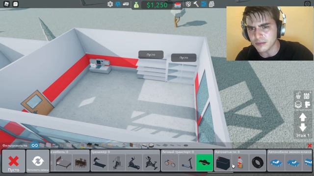Click the left shelf's Пусто label
314x176 pixels.
151,55
